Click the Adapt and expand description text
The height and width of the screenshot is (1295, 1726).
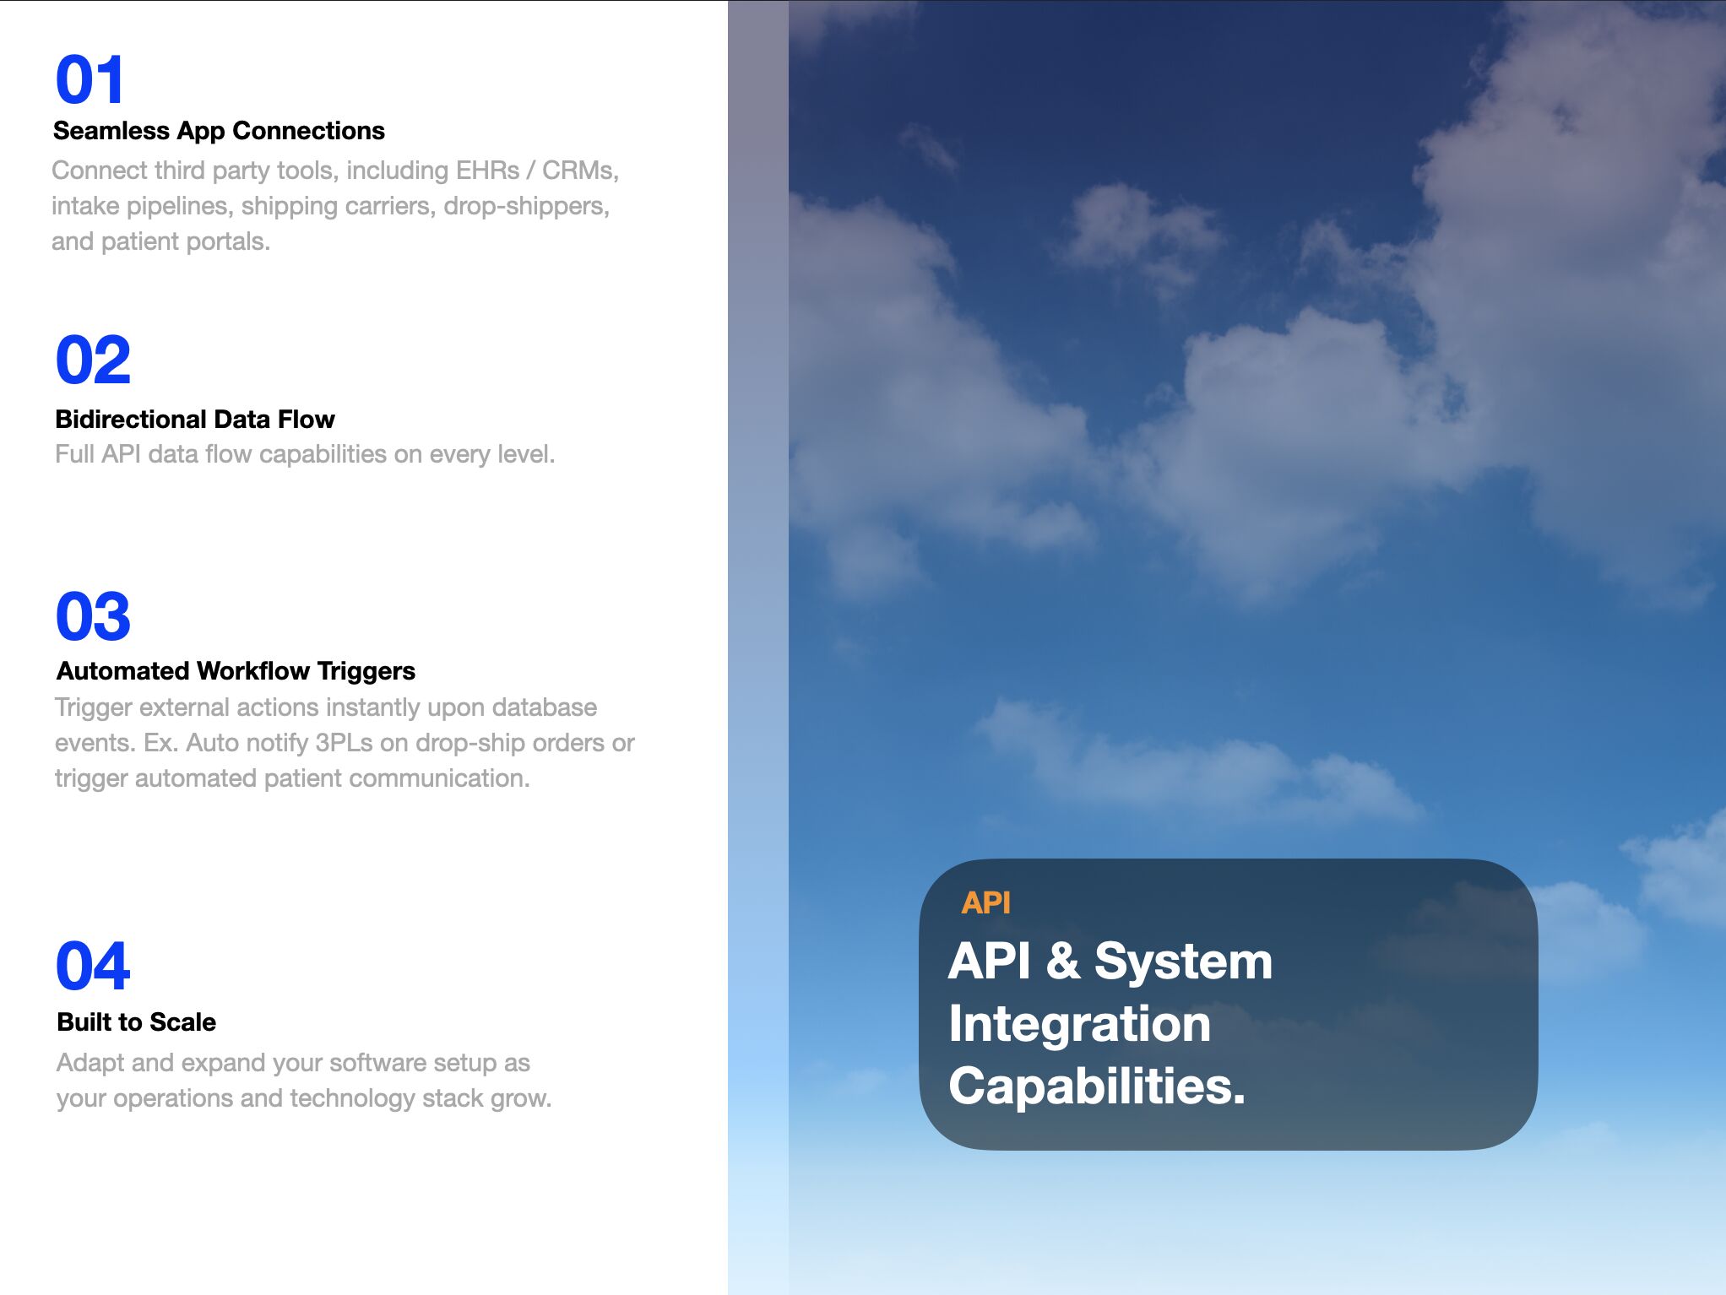pos(304,1080)
